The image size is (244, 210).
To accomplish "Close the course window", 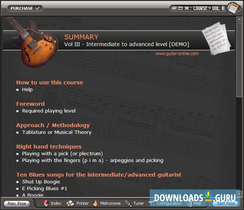I will [x=187, y=8].
